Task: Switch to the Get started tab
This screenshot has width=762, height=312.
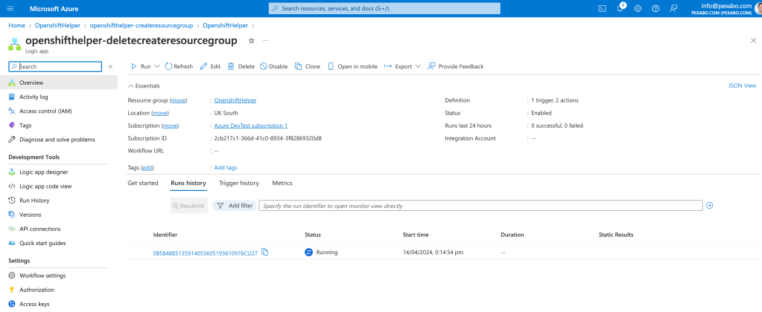Action: coord(143,183)
